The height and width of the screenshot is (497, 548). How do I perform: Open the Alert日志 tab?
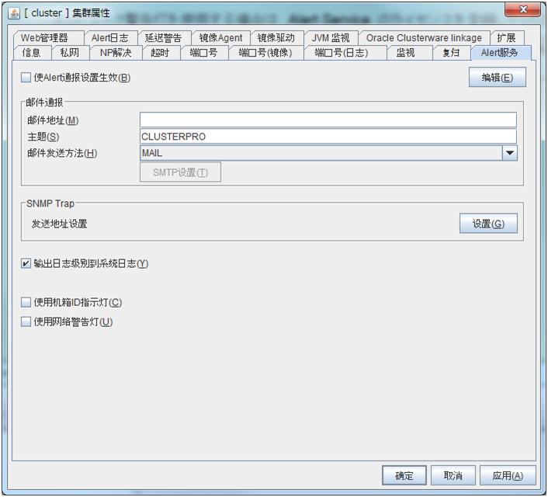coord(109,38)
